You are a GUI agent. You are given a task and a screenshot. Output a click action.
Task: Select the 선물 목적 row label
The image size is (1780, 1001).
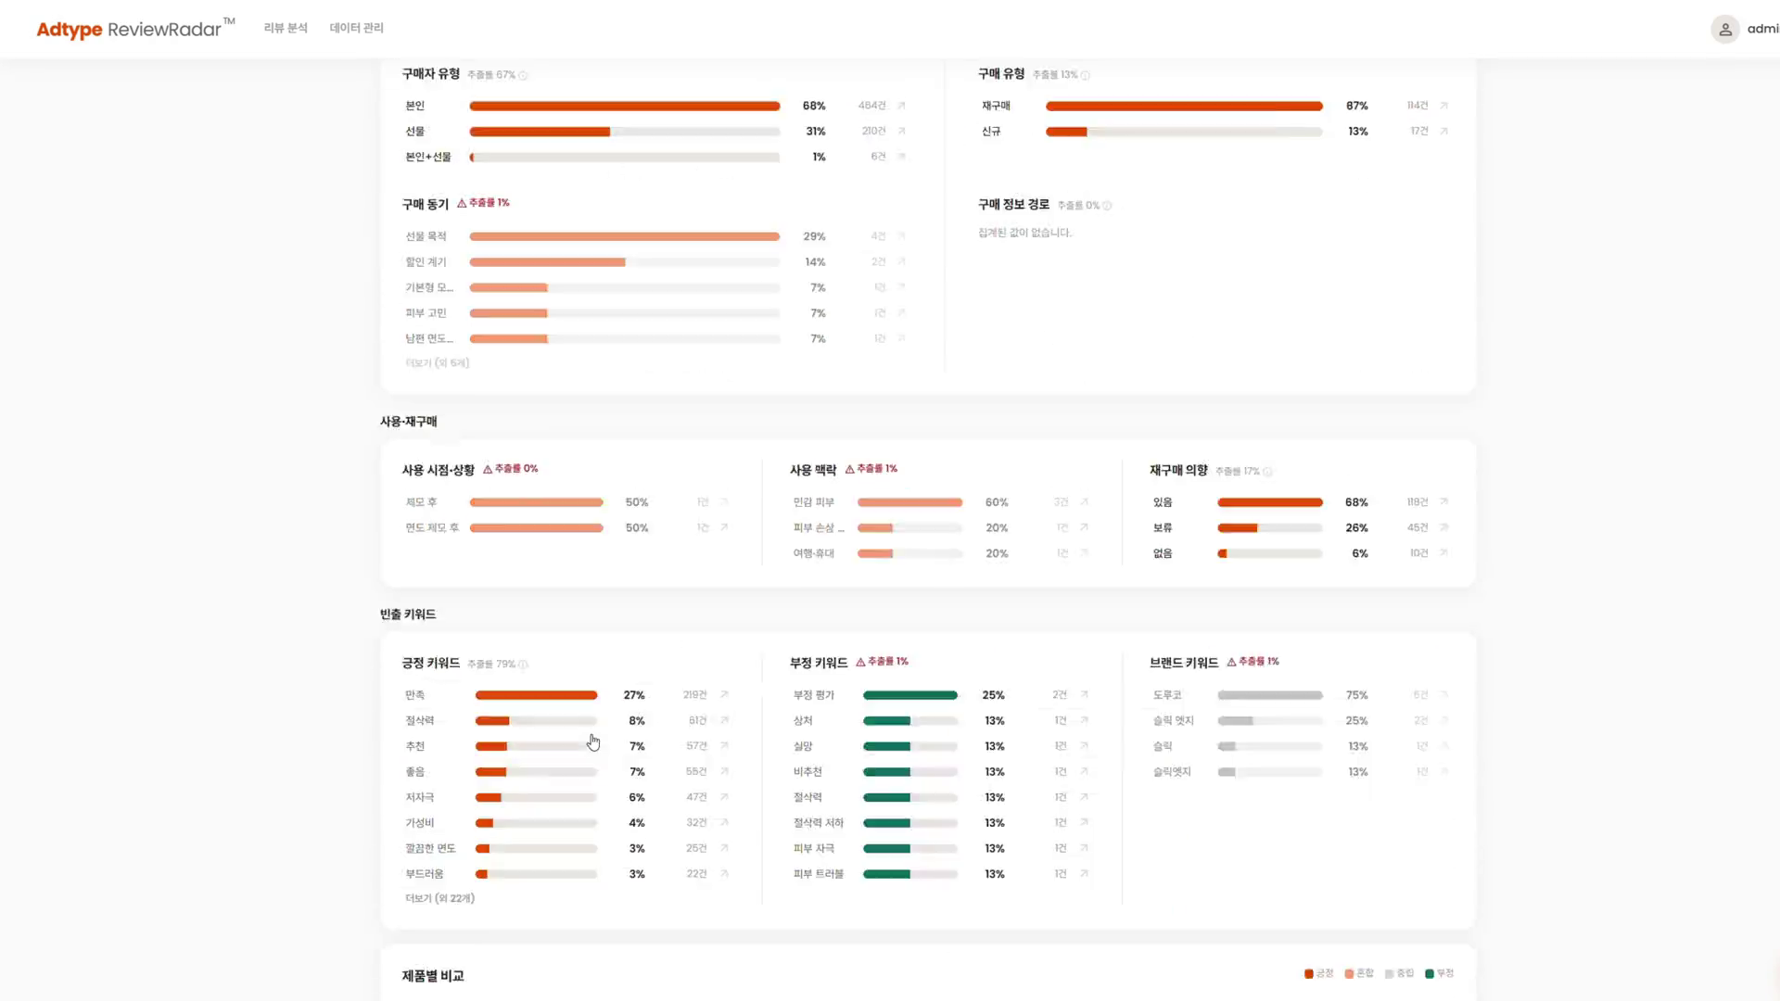(x=426, y=236)
